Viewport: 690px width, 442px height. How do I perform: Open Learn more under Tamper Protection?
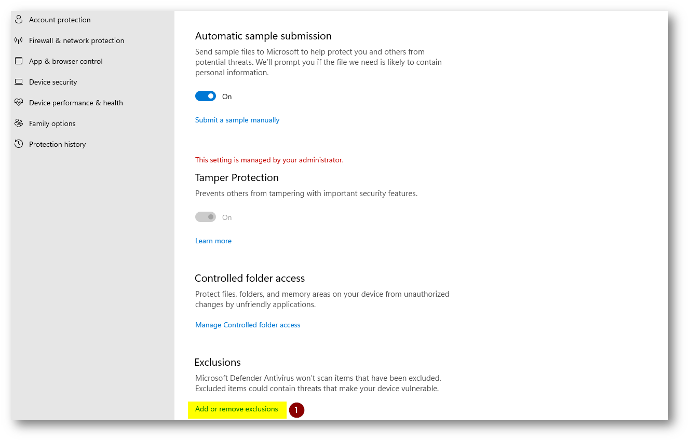tap(213, 241)
